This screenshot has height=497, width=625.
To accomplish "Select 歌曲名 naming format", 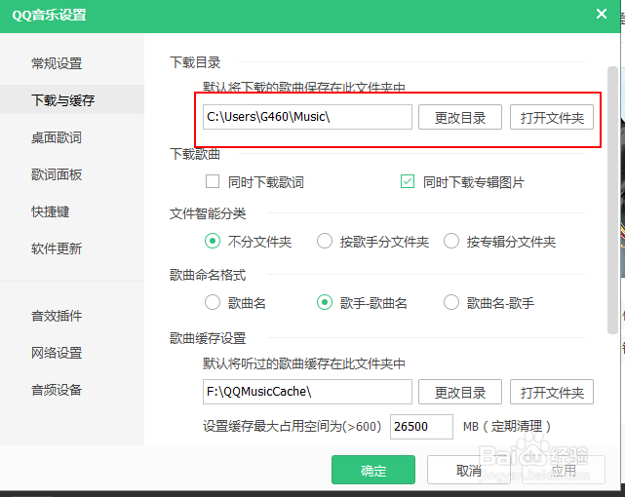I will [x=213, y=303].
